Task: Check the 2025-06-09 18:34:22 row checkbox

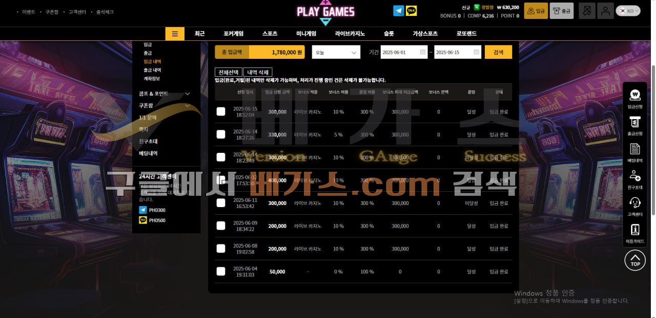Action: click(221, 225)
